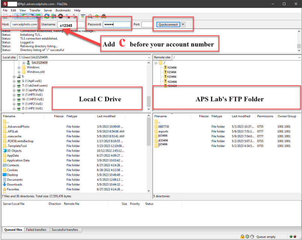Refresh the file and folder lists
Screen dimensions: 302x240
(47, 16)
